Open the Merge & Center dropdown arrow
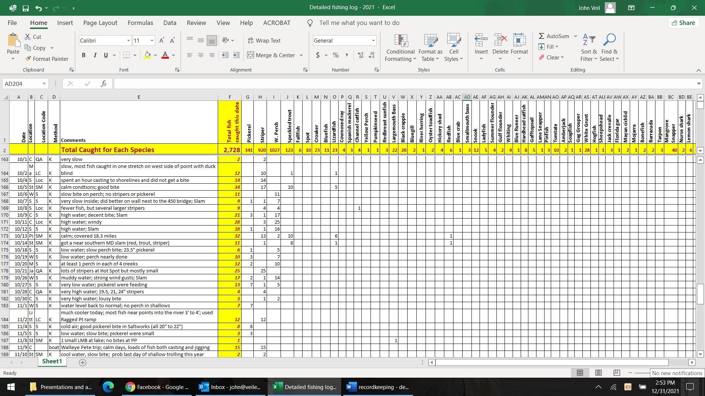This screenshot has height=396, width=705. 301,55
